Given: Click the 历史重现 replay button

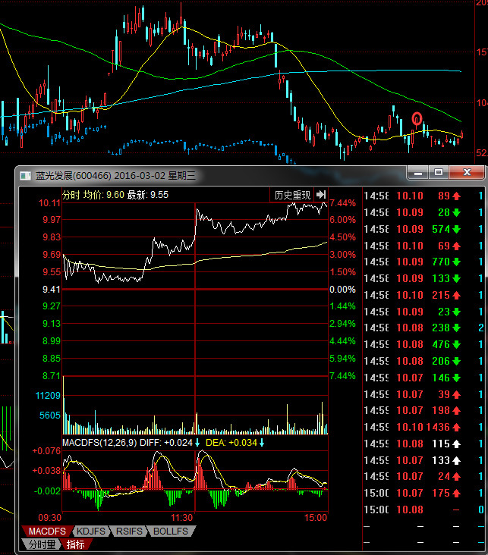Looking at the screenshot, I should coord(292,195).
